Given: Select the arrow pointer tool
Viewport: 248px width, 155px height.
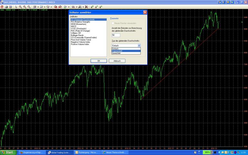Looking at the screenshot, I should 16,7.
